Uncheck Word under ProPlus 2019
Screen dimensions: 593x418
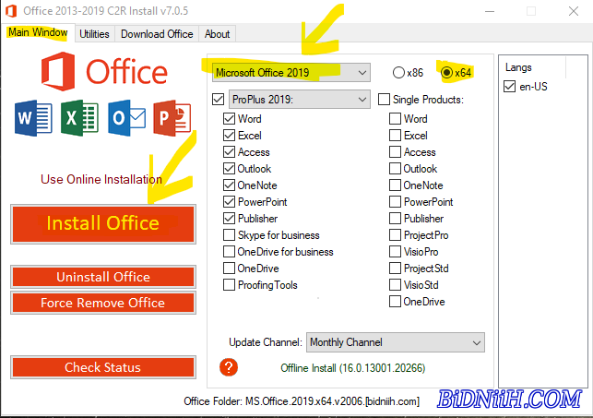point(230,119)
